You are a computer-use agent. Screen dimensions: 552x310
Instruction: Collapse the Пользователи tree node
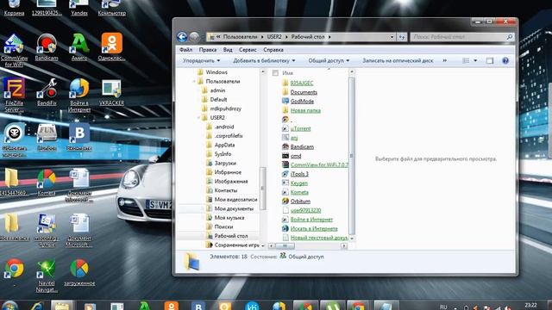(x=194, y=82)
